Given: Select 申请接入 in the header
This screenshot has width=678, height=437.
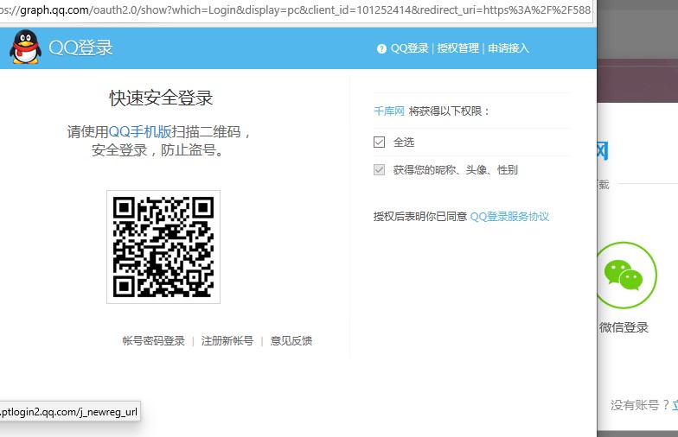Looking at the screenshot, I should coord(508,48).
